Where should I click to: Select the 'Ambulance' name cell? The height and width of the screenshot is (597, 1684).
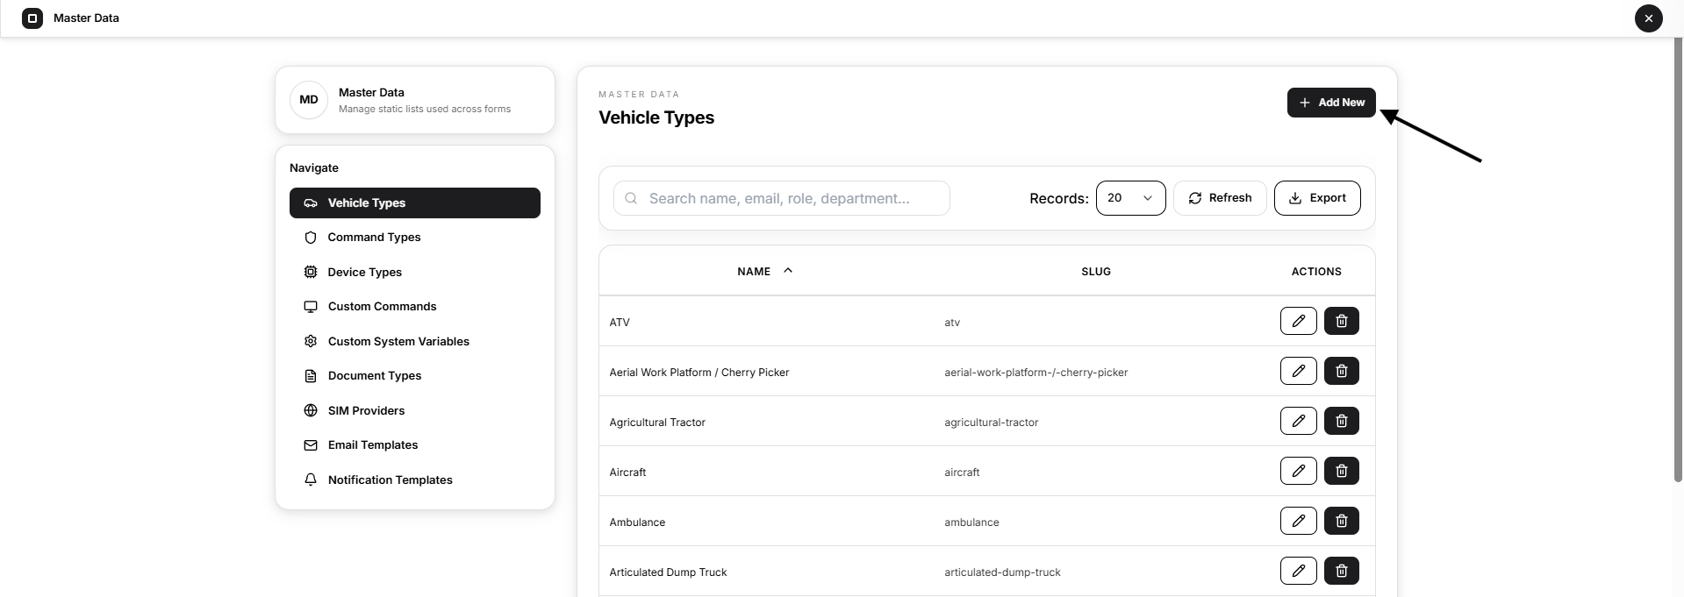tap(637, 522)
